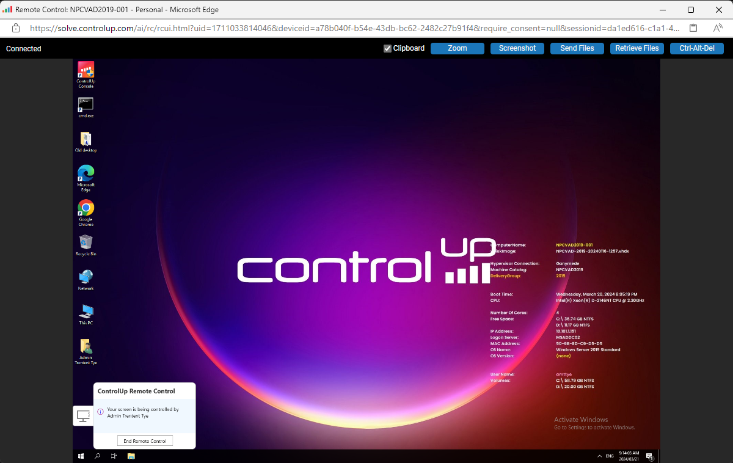Open the remote Windows Start menu
Screen dimensions: 733x463
81,456
